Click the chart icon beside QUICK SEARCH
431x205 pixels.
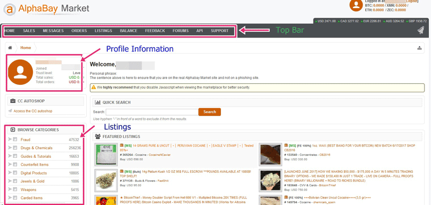click(x=98, y=102)
